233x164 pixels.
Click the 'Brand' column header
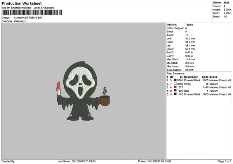(213, 77)
